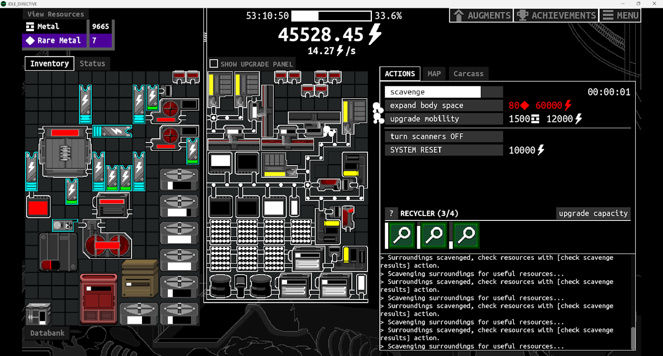Click the red 60000 energy cost
Screen dimensions: 663x356
tap(553, 106)
